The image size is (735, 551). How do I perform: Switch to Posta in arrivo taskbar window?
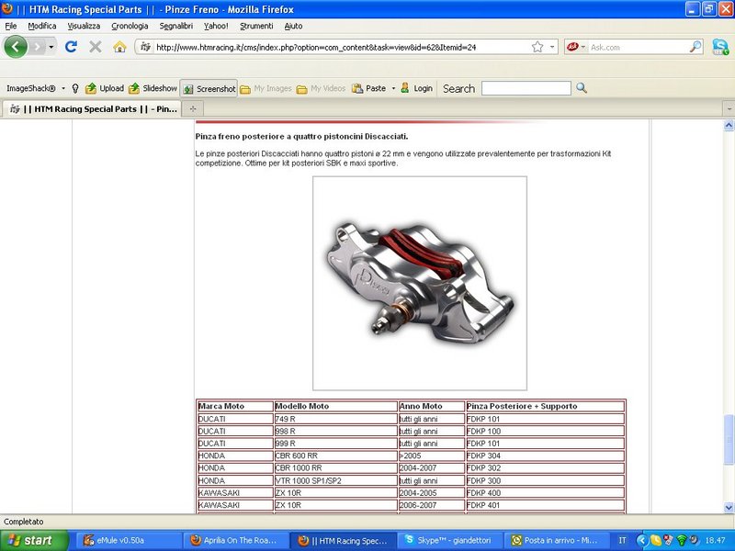click(x=557, y=541)
